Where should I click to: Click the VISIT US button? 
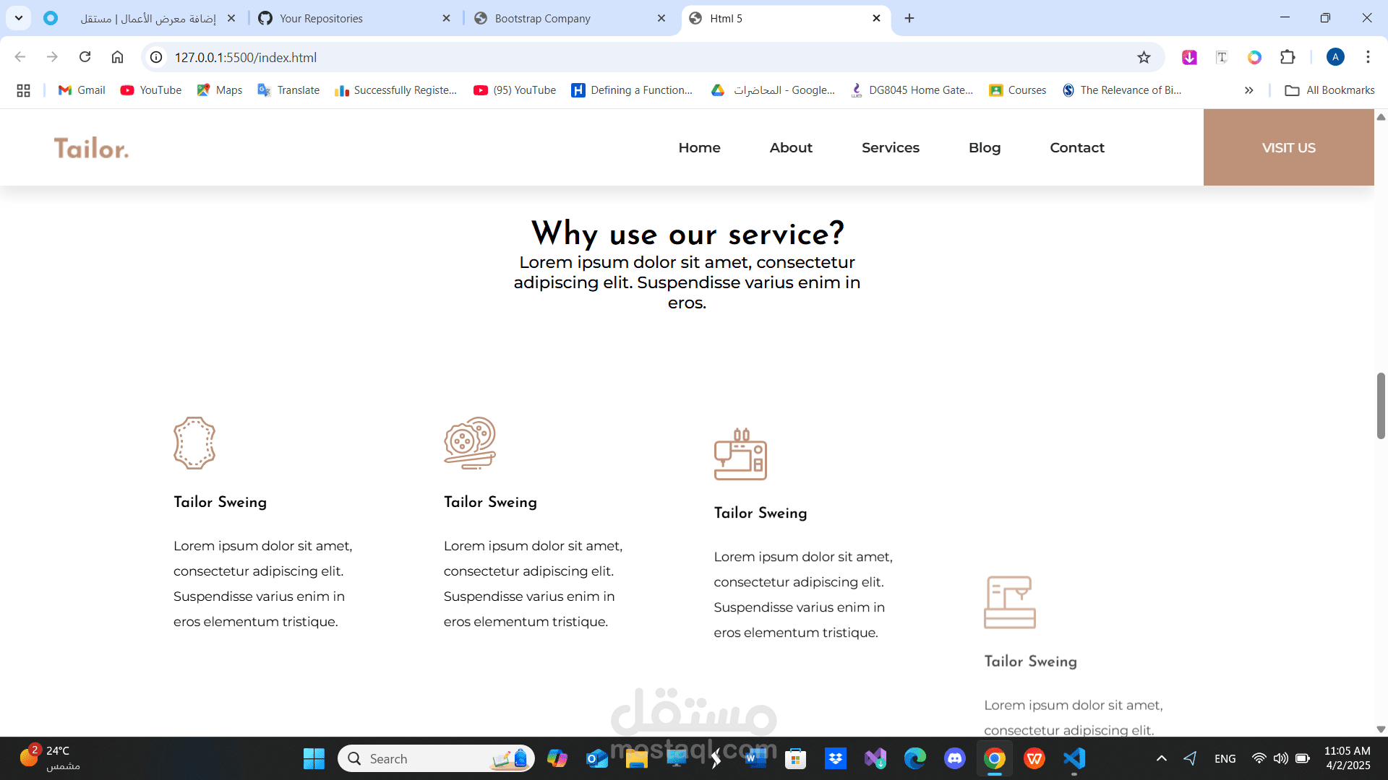pos(1288,147)
